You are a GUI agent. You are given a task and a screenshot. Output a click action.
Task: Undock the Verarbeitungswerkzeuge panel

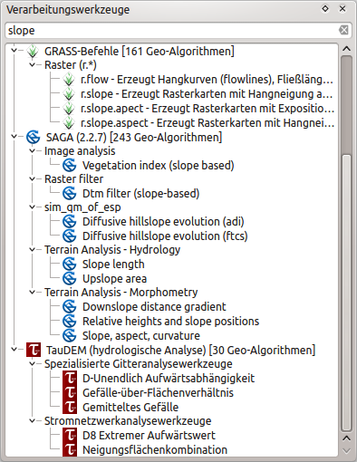click(325, 9)
